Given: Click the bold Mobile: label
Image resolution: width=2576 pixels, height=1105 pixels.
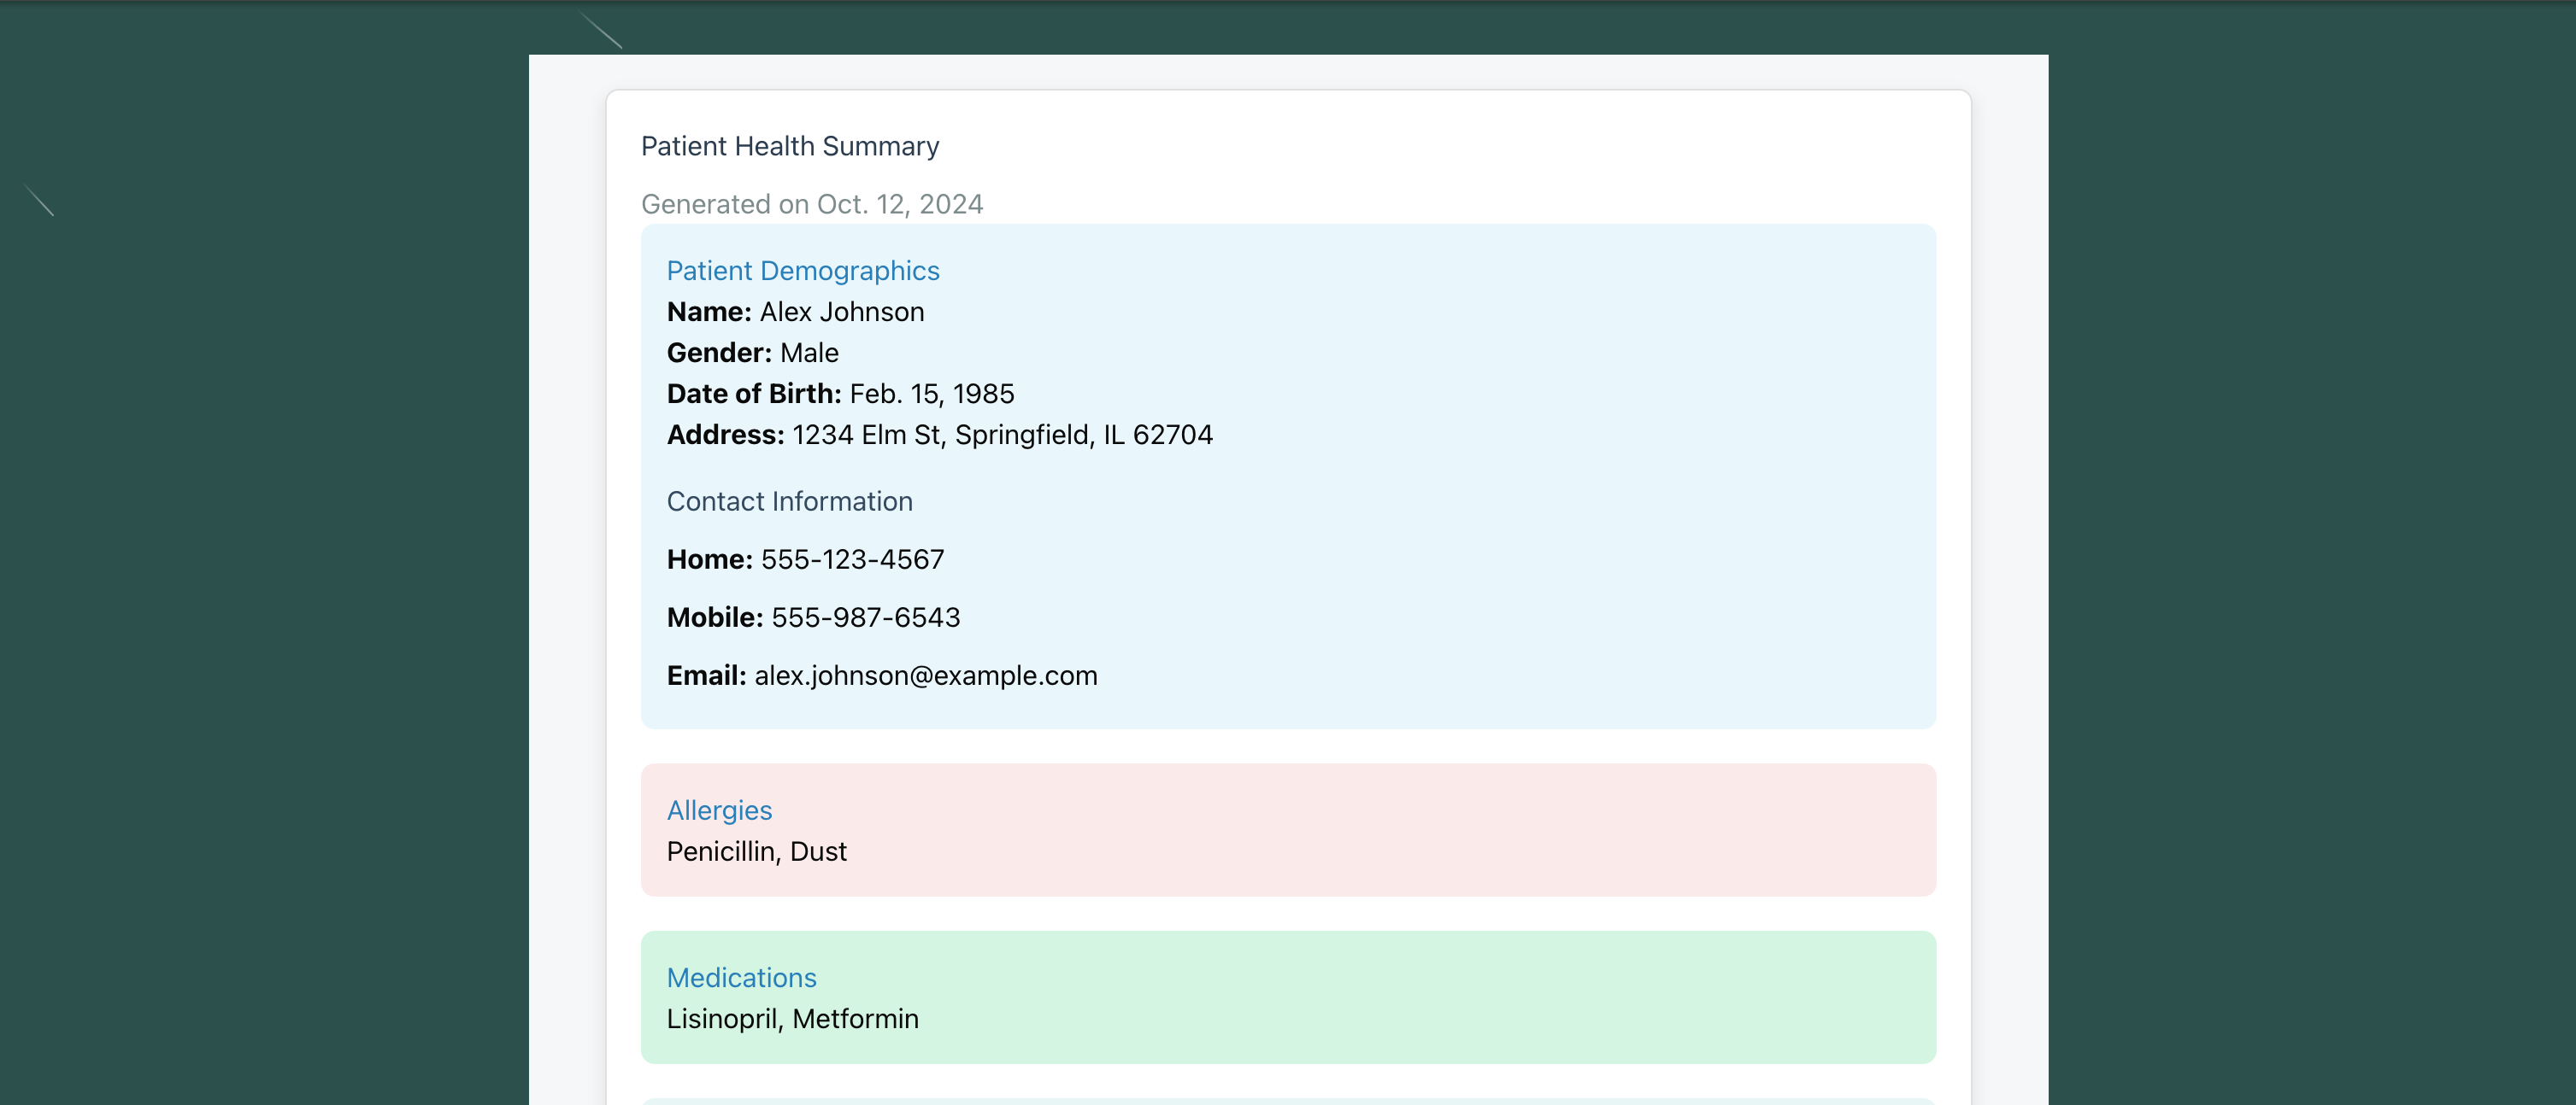Looking at the screenshot, I should (714, 617).
